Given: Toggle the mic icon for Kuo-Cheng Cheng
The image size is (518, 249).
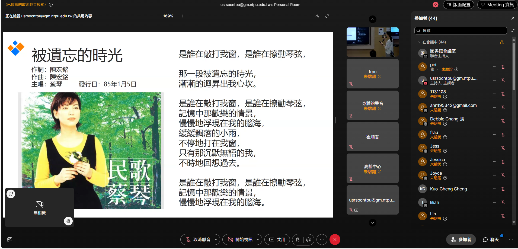Looking at the screenshot, I should [503, 189].
